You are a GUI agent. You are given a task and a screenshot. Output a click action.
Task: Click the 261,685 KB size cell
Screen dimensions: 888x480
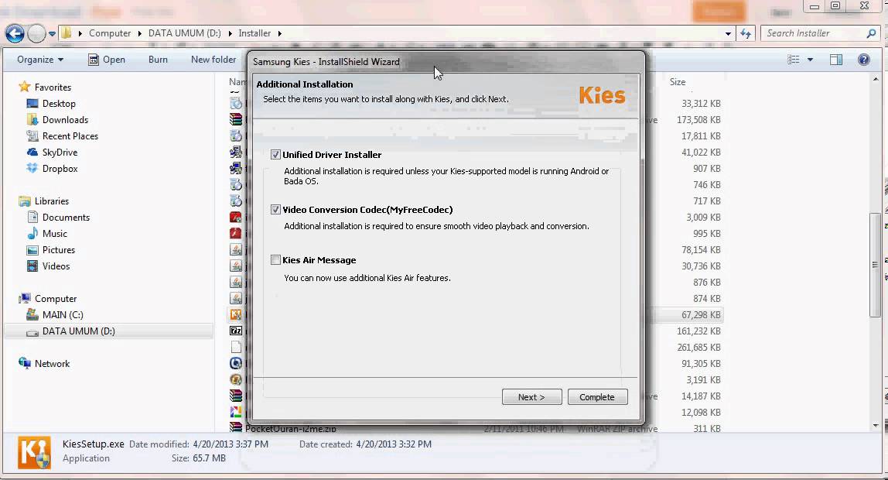(698, 348)
